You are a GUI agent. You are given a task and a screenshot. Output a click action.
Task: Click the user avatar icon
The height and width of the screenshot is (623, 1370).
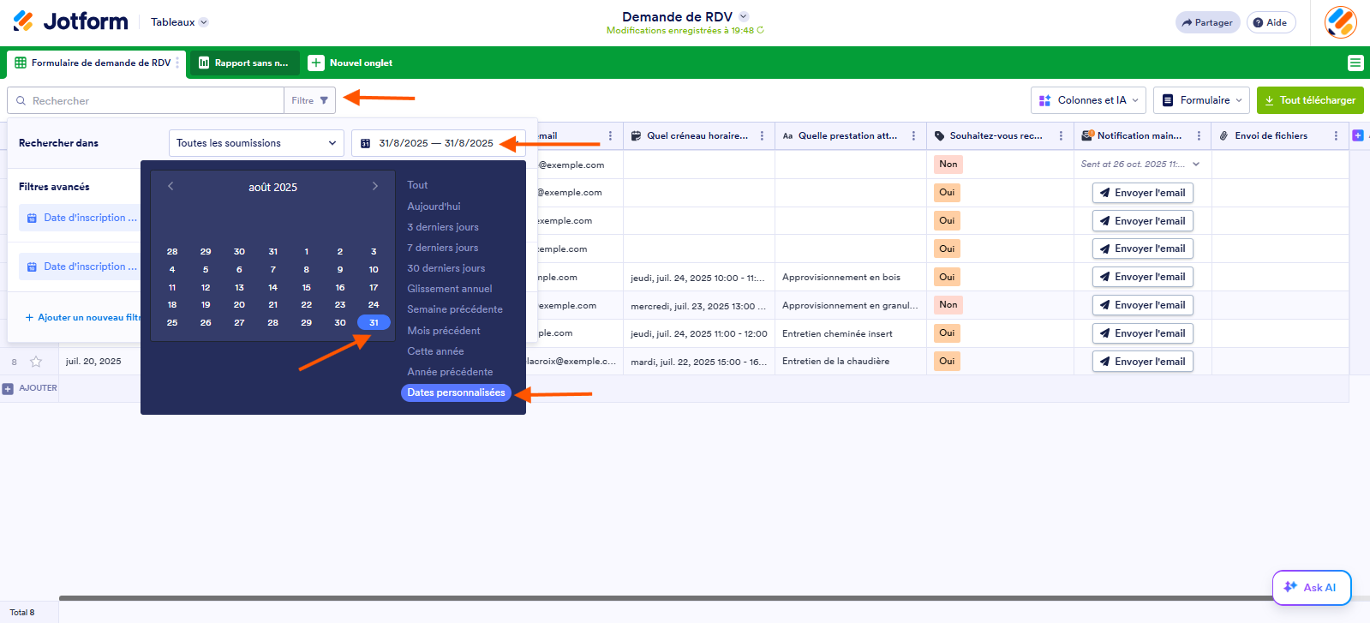pyautogui.click(x=1340, y=22)
